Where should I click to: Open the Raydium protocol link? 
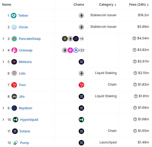pyautogui.click(x=25, y=108)
